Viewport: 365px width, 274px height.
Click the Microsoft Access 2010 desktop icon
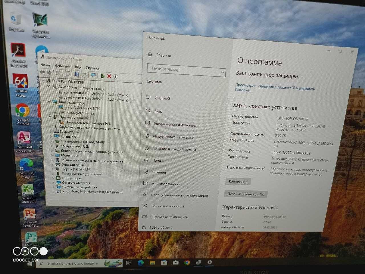pyautogui.click(x=25, y=142)
